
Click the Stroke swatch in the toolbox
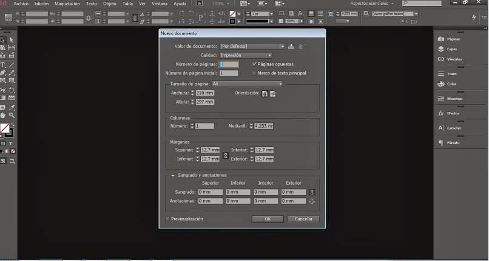pyautogui.click(x=10, y=133)
